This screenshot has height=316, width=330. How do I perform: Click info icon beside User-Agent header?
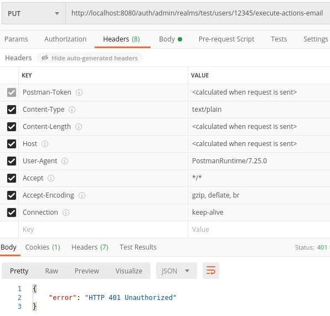click(x=65, y=161)
